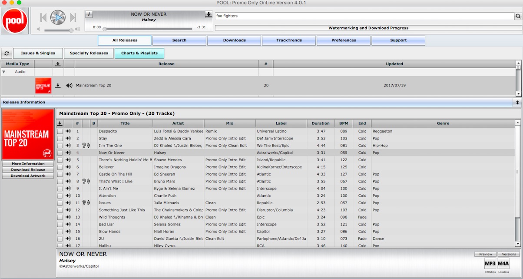Click the search field containing foo fighters
The height and width of the screenshot is (279, 523).
(x=364, y=16)
